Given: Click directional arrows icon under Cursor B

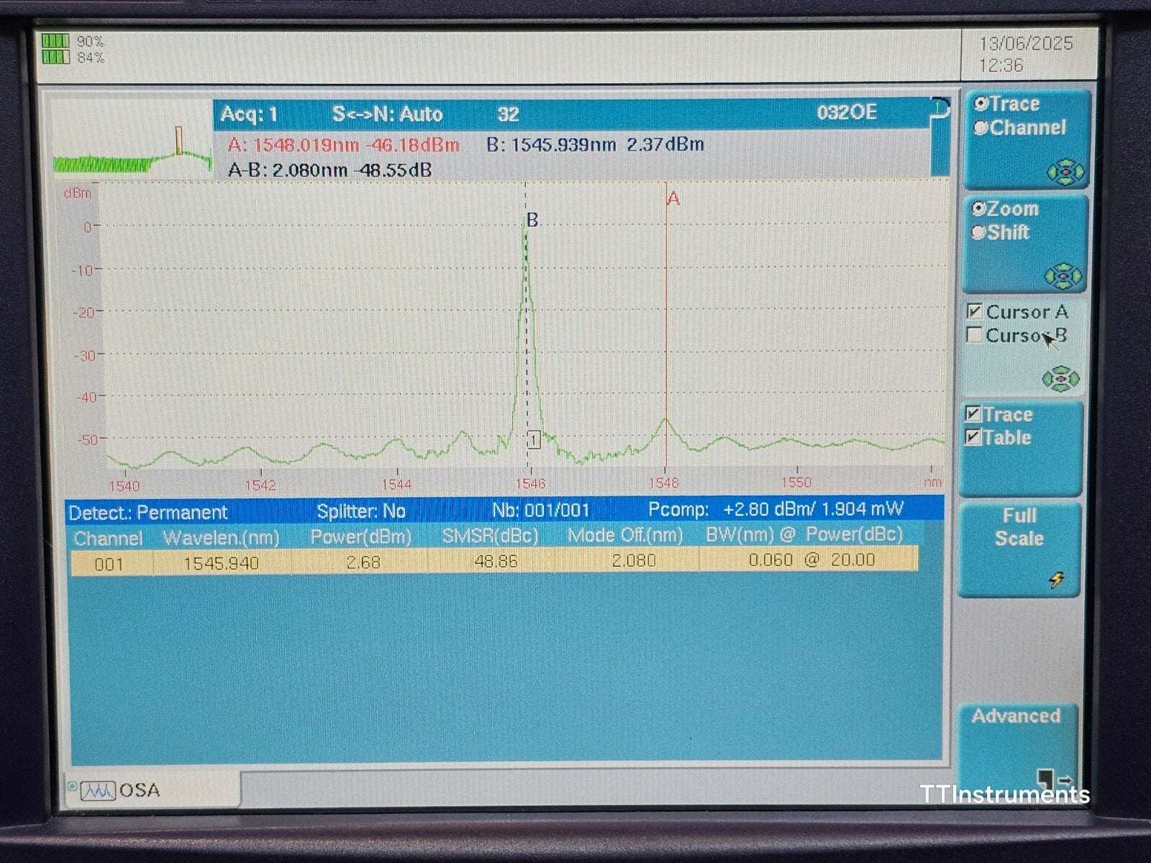Looking at the screenshot, I should [x=1062, y=378].
